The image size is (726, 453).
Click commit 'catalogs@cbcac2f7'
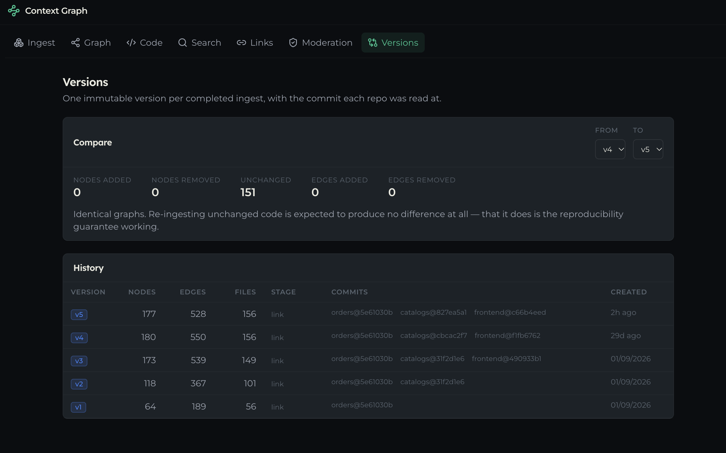(434, 335)
